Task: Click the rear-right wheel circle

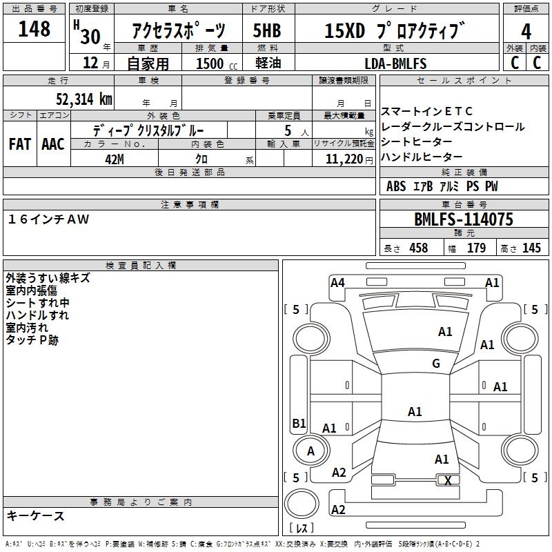Action: click(521, 451)
